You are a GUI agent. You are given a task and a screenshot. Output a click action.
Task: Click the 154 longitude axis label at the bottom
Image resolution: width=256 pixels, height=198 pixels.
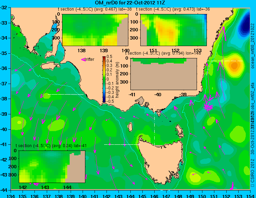(250, 196)
